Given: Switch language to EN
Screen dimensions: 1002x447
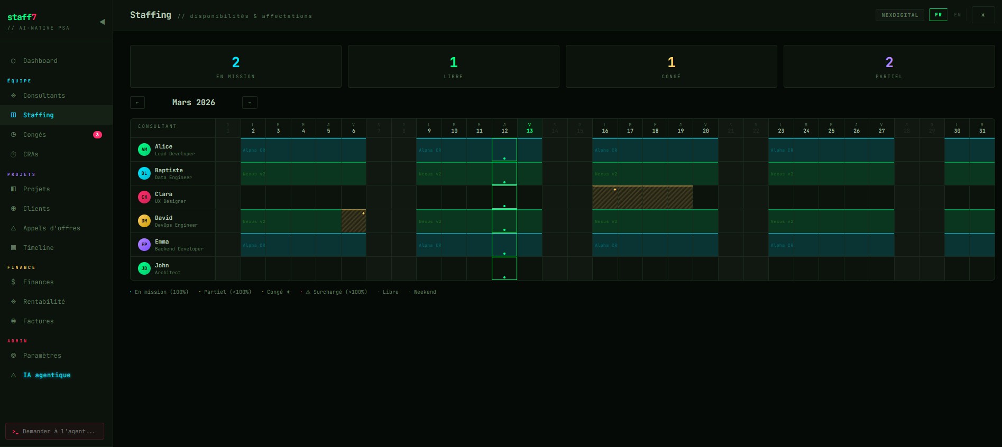Looking at the screenshot, I should [958, 15].
